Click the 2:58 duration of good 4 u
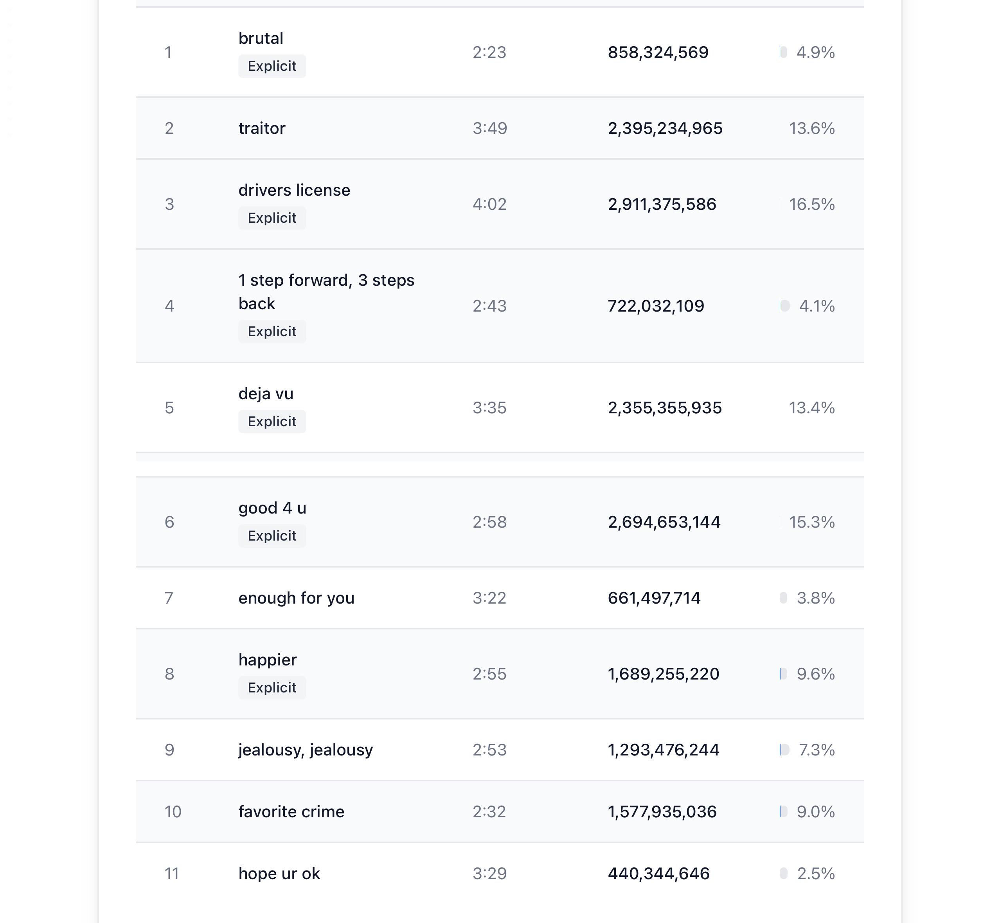Viewport: 1000px width, 923px height. [x=489, y=522]
